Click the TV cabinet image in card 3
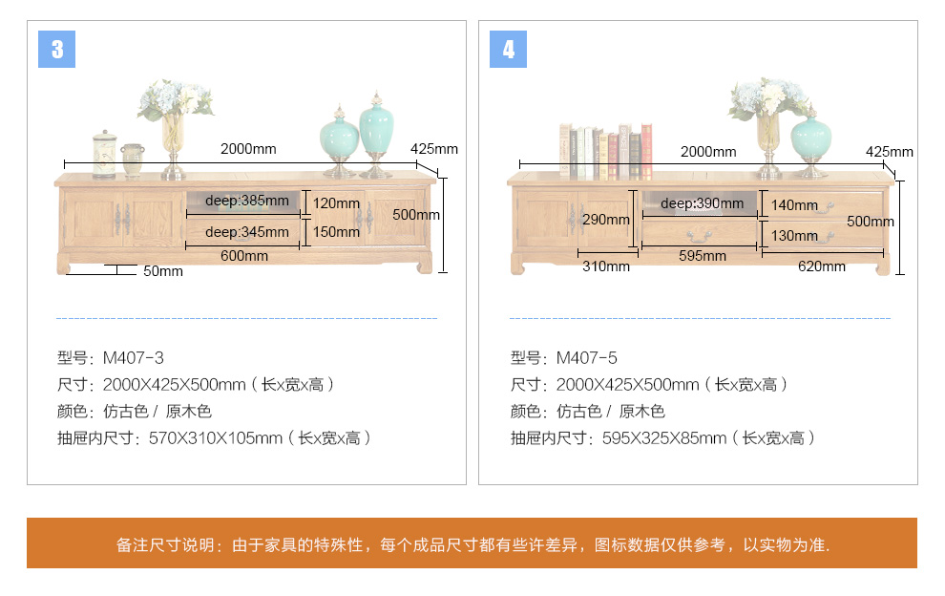This screenshot has width=945, height=596. [x=245, y=223]
